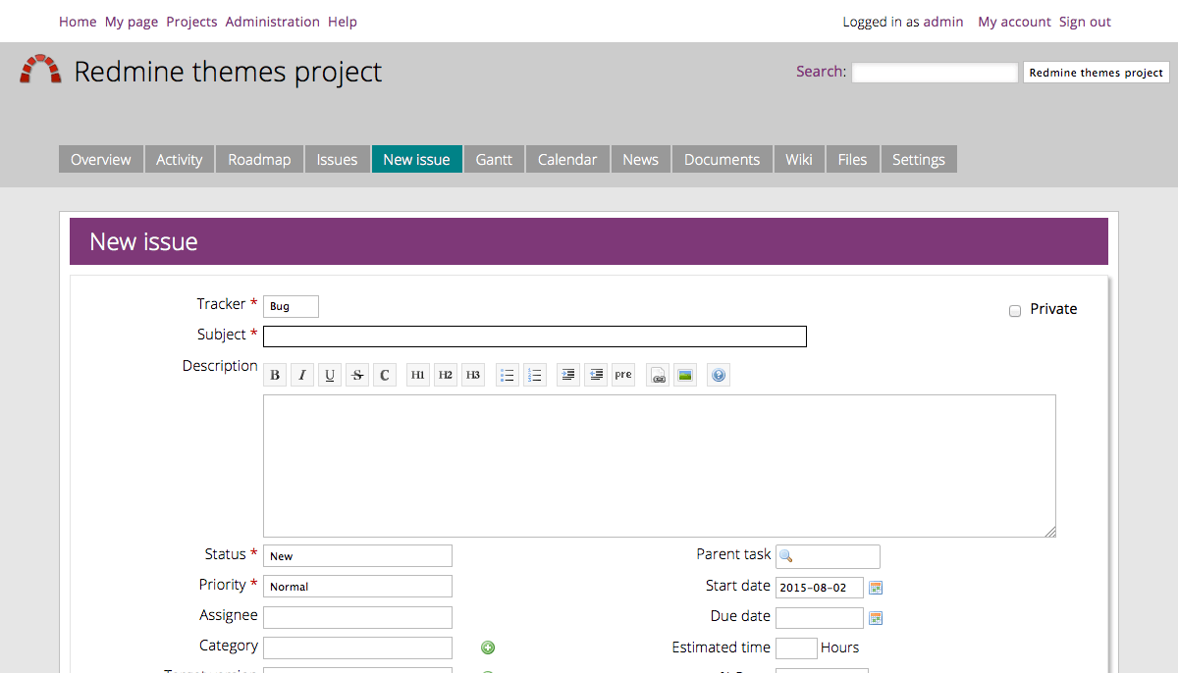This screenshot has width=1178, height=673.
Task: Open the News tab
Action: click(641, 159)
